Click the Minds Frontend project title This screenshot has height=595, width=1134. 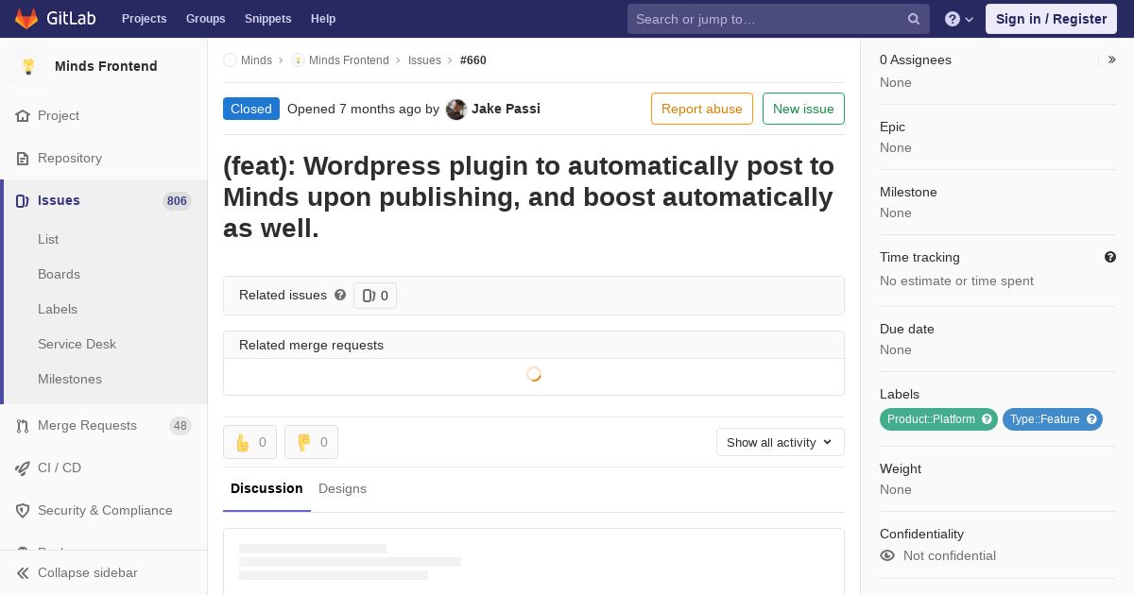(106, 66)
